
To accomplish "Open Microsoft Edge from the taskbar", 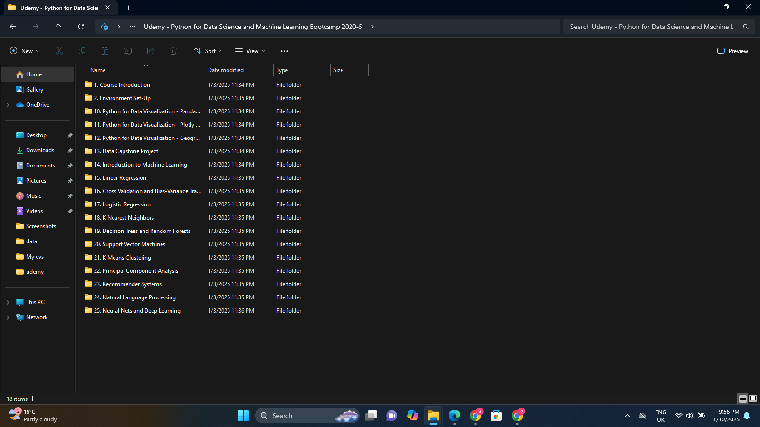I will (455, 416).
